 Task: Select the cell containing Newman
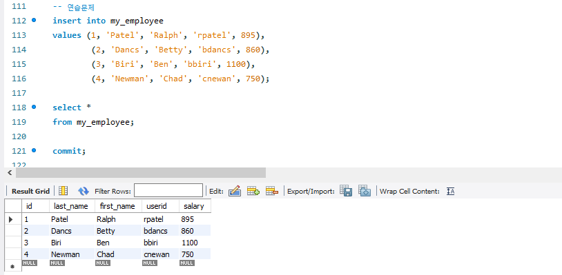72,254
